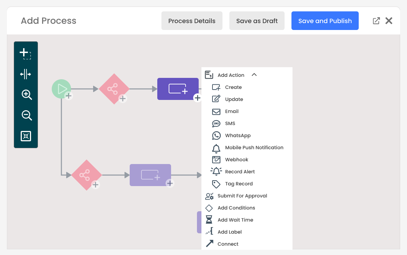Click the Update pencil icon
Image resolution: width=407 pixels, height=255 pixels.
click(216, 99)
